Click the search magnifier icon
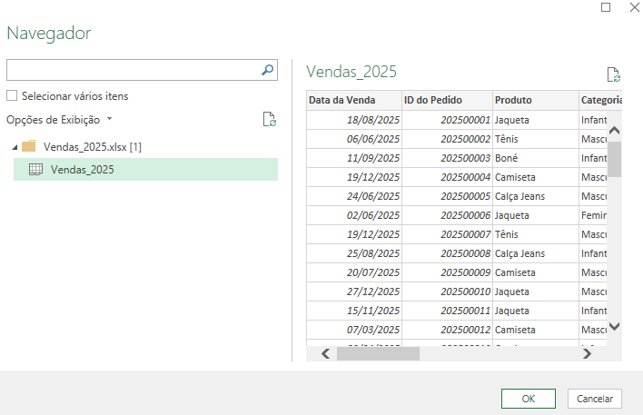The height and width of the screenshot is (415, 643). pos(267,70)
